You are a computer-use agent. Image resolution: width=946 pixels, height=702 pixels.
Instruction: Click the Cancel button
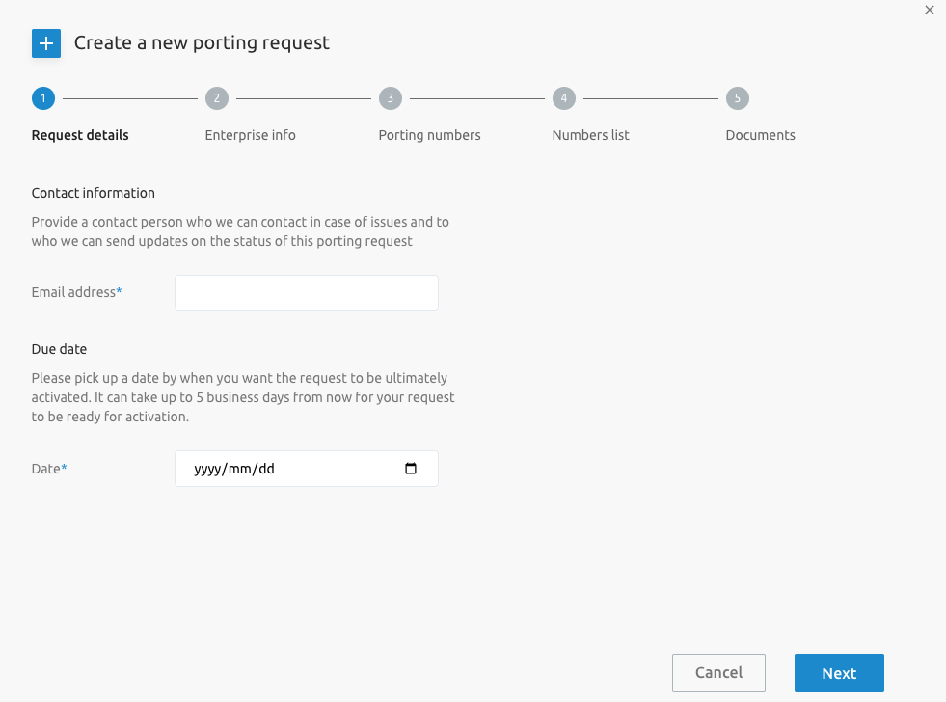(x=718, y=673)
